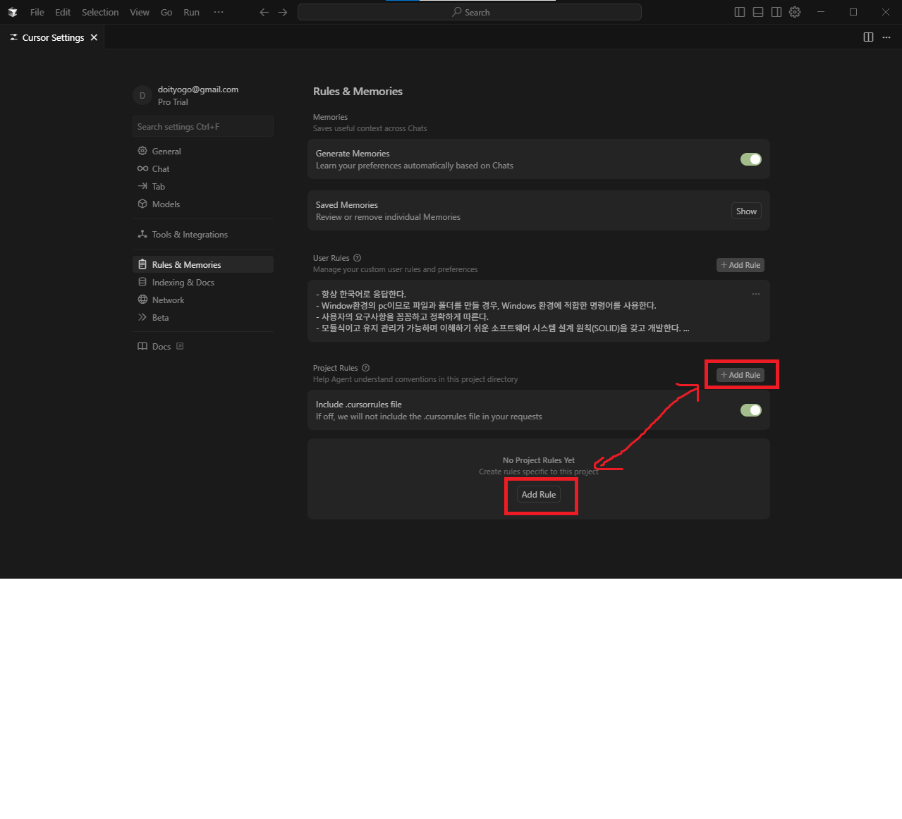902x819 pixels.
Task: Click the Rules & Memories page heading
Action: [x=358, y=92]
